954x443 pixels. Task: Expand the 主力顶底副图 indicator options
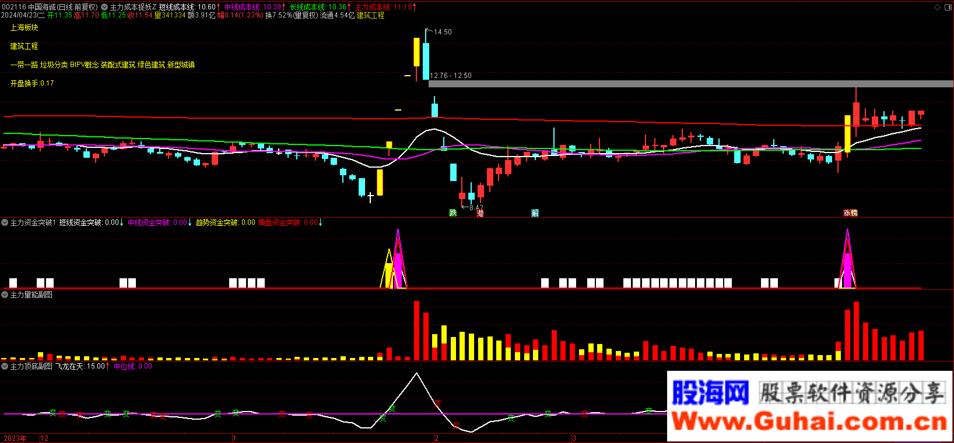pos(5,366)
